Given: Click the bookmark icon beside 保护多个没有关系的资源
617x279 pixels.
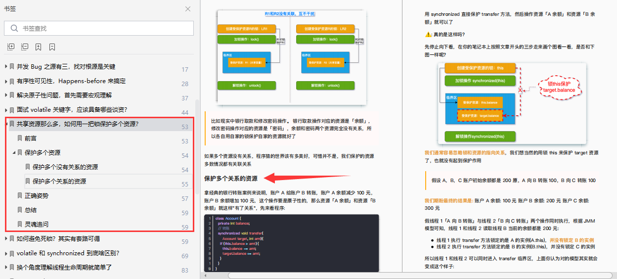Looking at the screenshot, I should click(x=28, y=167).
